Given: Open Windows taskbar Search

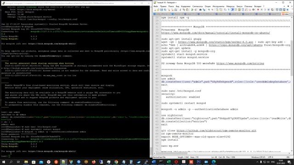Looking at the screenshot, I should [11, 162].
